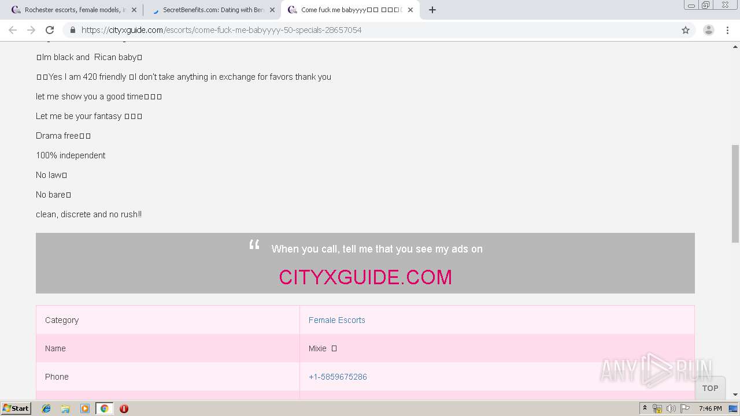Viewport: 740px width, 416px height.
Task: Go back to the previous page
Action: [13, 30]
